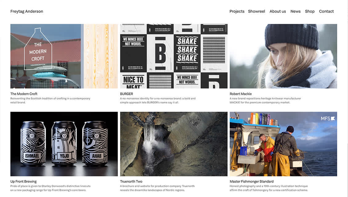Open The Modern Croft project thumbnail

[64, 56]
